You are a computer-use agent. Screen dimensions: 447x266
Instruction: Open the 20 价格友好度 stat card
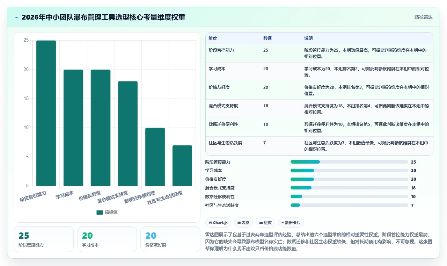coord(170,239)
